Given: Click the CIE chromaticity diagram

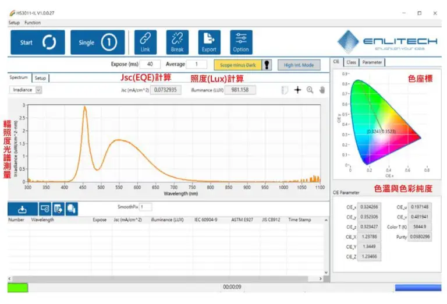Looking at the screenshot, I should [x=385, y=123].
